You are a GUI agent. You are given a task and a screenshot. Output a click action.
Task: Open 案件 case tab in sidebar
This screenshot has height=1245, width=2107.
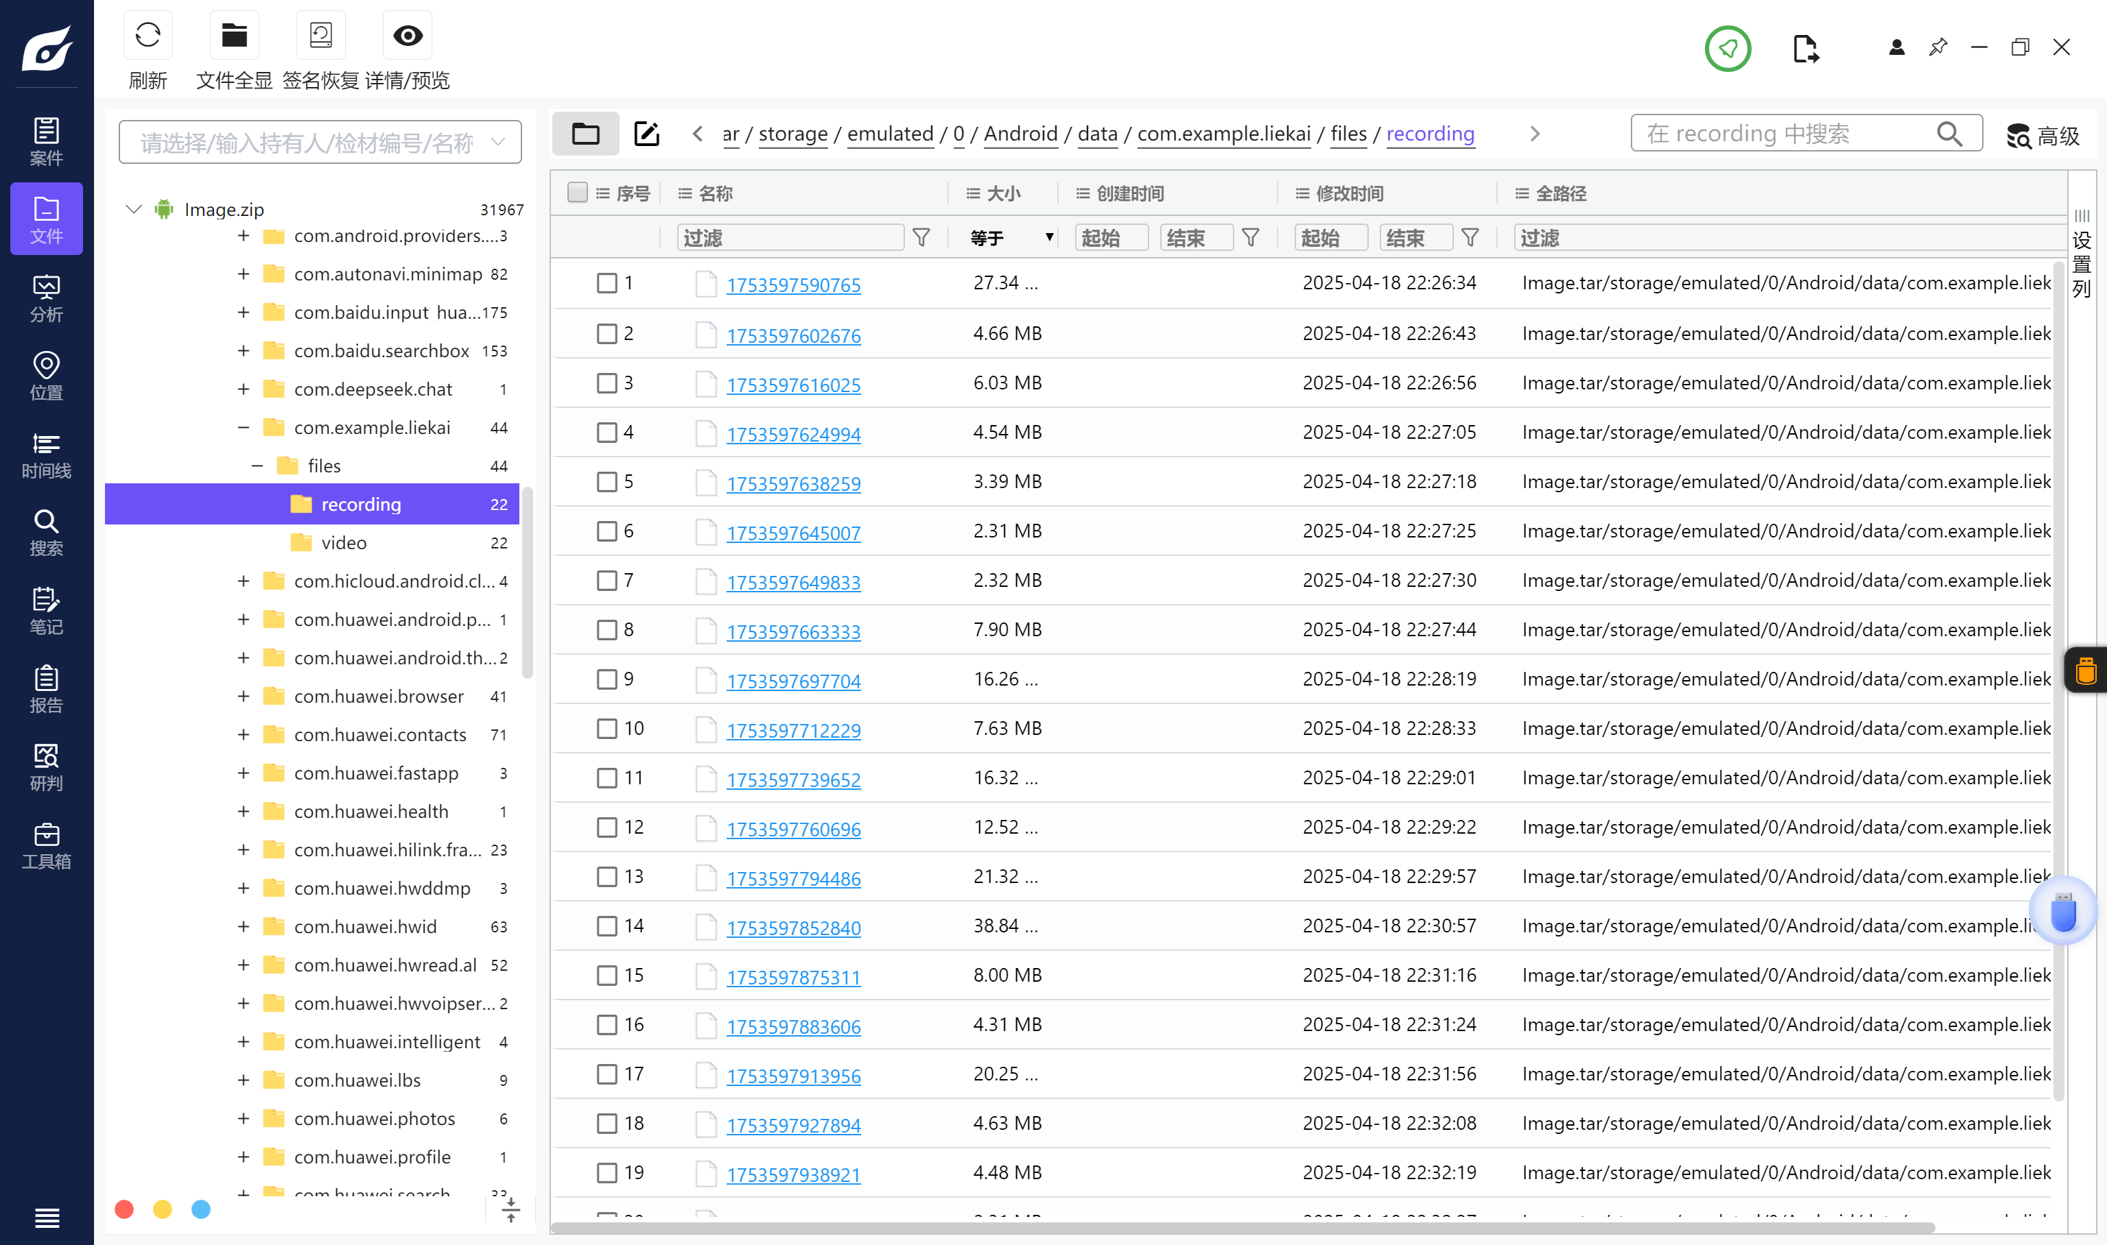pyautogui.click(x=46, y=141)
